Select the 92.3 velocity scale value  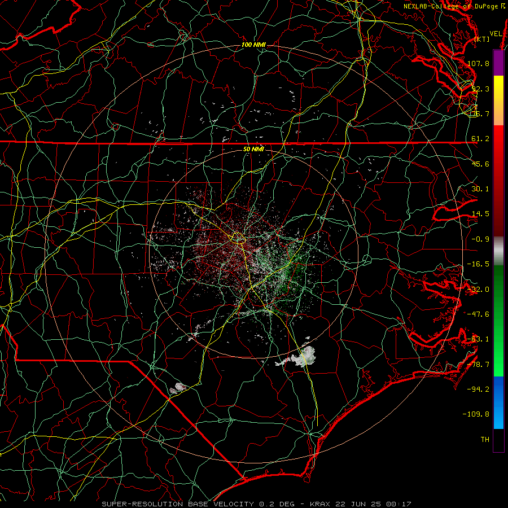[x=480, y=89]
